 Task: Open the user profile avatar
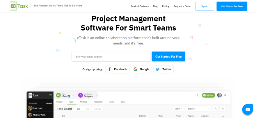[219, 95]
